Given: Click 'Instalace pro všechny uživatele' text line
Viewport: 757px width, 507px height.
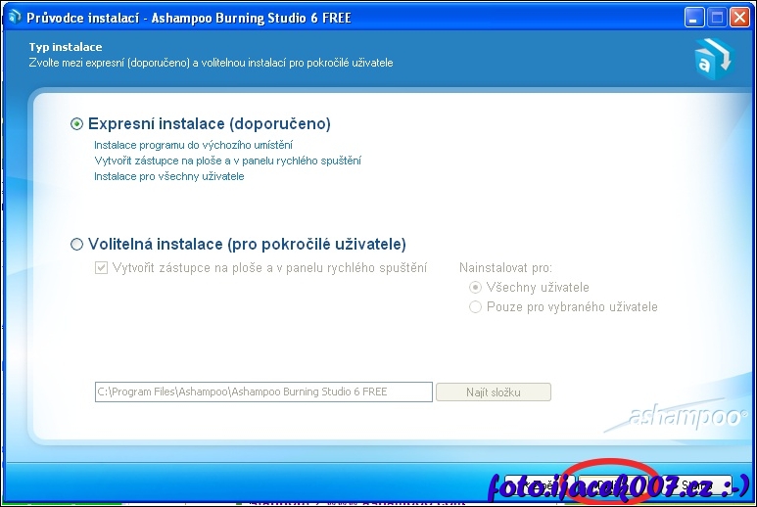Looking at the screenshot, I should (168, 176).
